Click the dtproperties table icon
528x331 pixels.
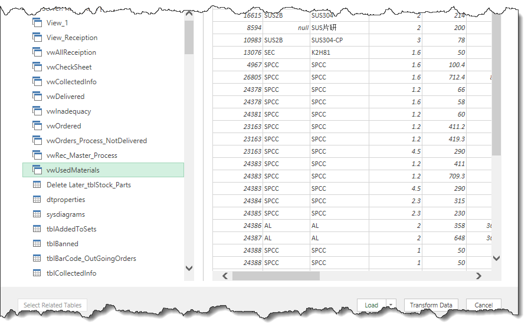tap(37, 199)
